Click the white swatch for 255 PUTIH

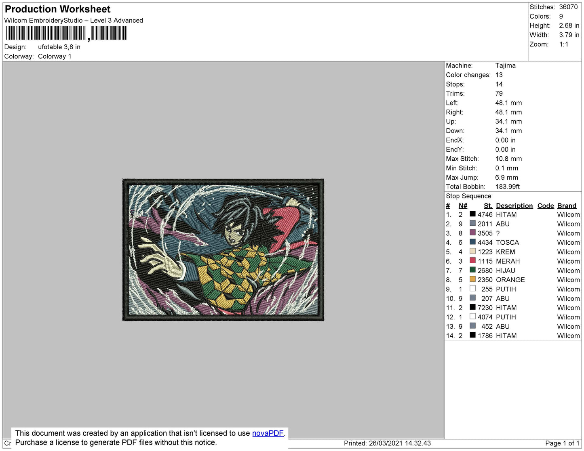point(472,288)
